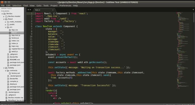Open the Selection menu

(17, 6)
